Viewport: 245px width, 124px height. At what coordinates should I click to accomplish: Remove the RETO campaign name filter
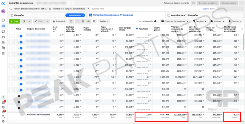(88, 9)
